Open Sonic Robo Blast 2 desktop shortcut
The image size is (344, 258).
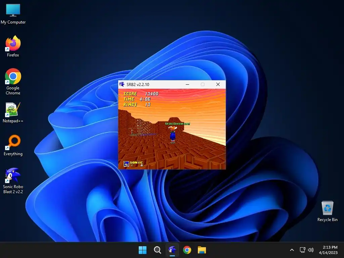tap(13, 181)
